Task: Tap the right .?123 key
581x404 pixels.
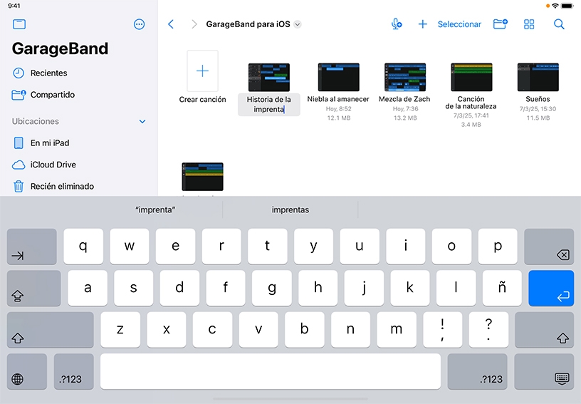Action: pos(477,371)
